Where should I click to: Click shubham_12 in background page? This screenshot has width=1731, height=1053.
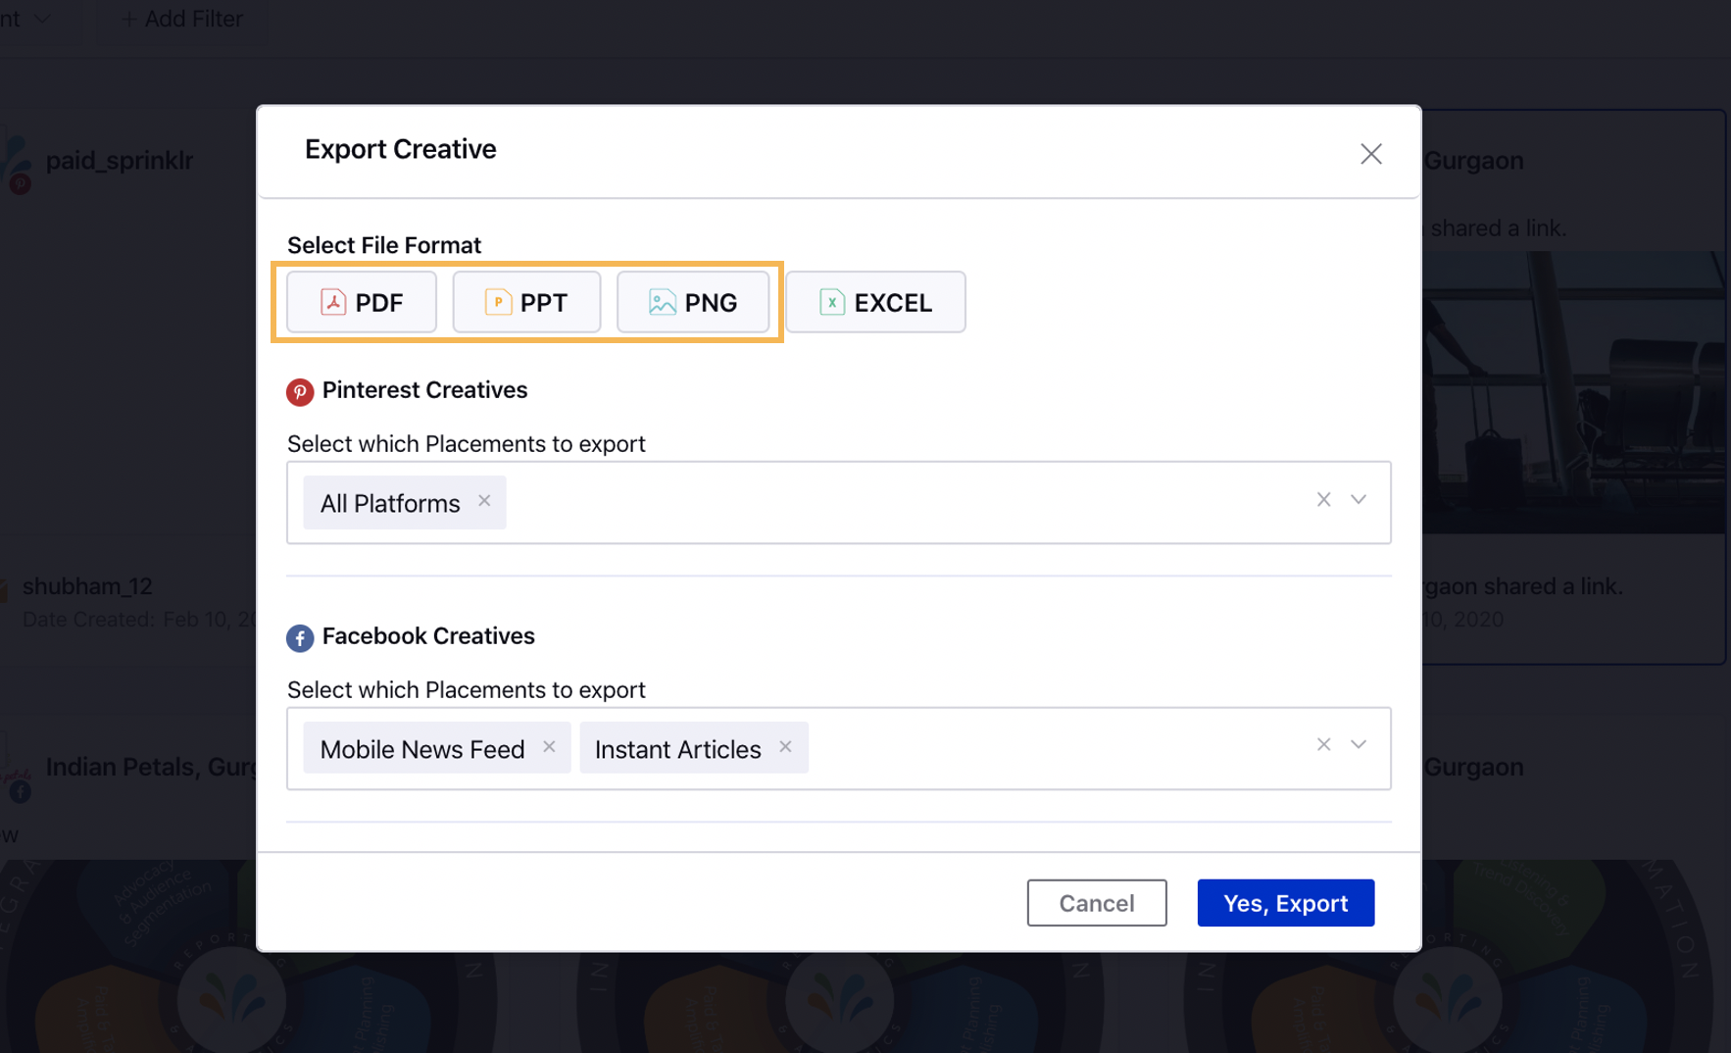coord(87,586)
